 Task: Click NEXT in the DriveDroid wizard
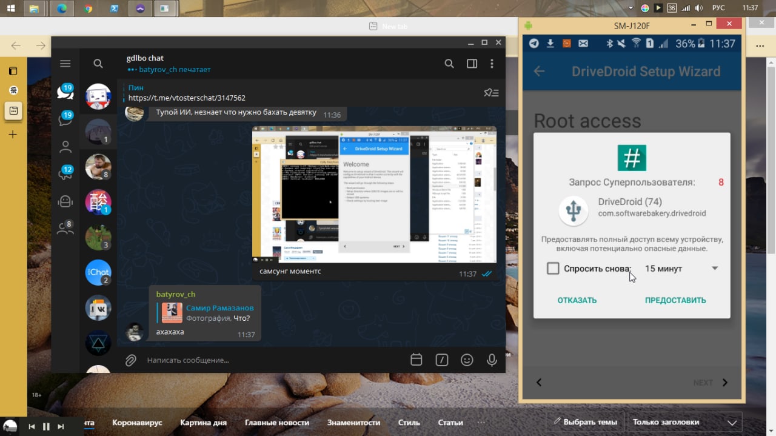pyautogui.click(x=711, y=383)
